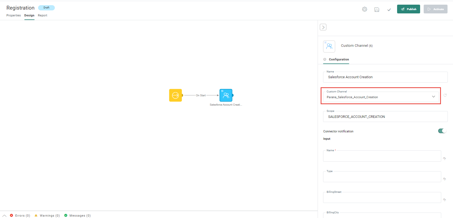Click the Publish button

408,9
